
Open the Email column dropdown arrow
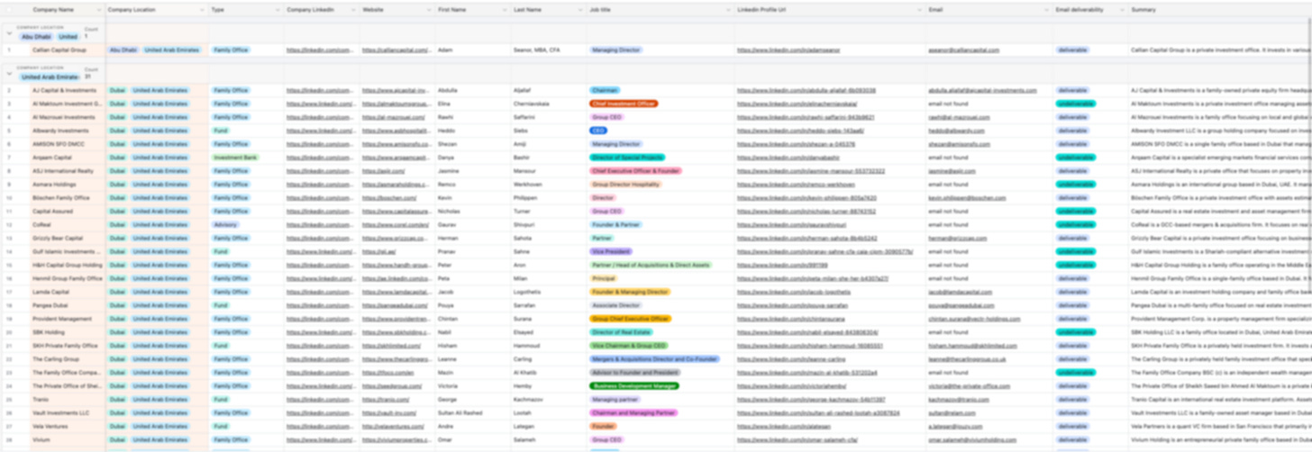coord(1046,9)
